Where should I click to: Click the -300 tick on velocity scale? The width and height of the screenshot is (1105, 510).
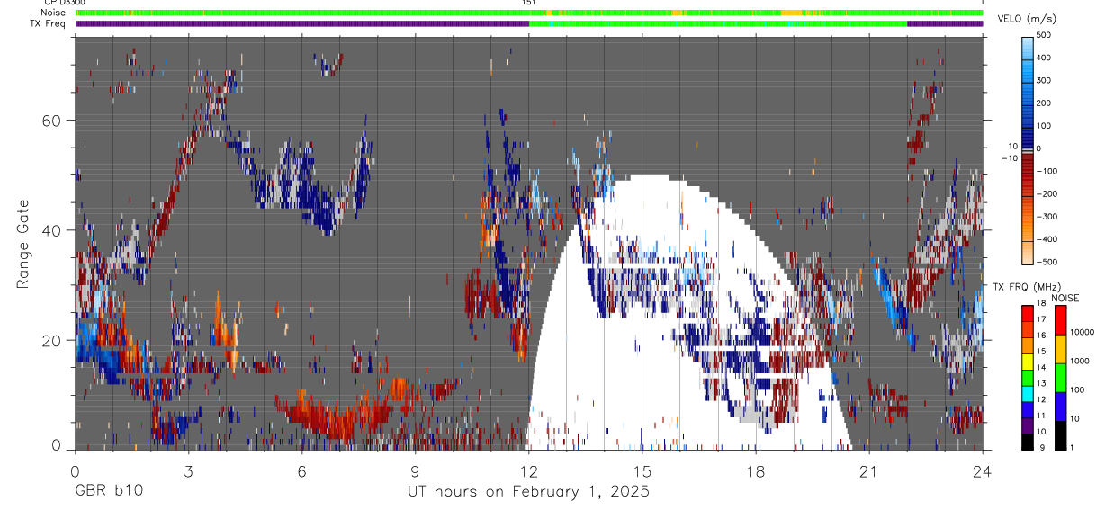tap(1049, 217)
